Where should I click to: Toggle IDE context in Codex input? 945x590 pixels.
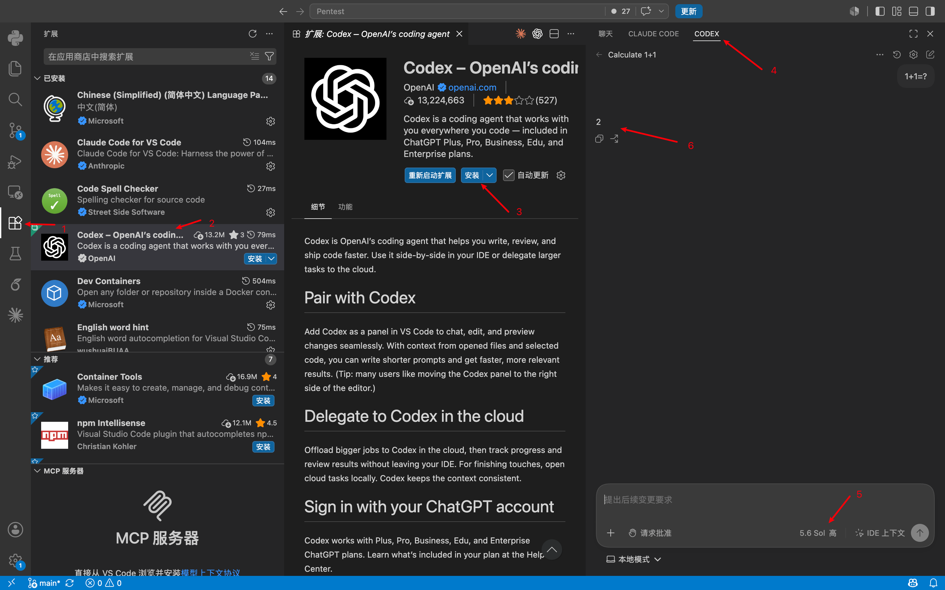click(880, 533)
